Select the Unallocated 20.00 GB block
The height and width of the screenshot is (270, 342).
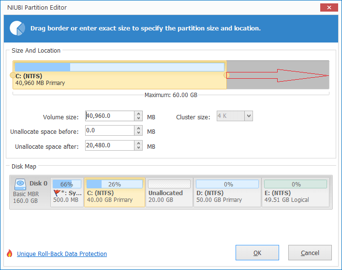tap(169, 192)
